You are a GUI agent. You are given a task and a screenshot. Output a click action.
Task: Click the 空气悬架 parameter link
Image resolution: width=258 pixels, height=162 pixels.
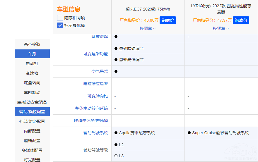point(100,71)
